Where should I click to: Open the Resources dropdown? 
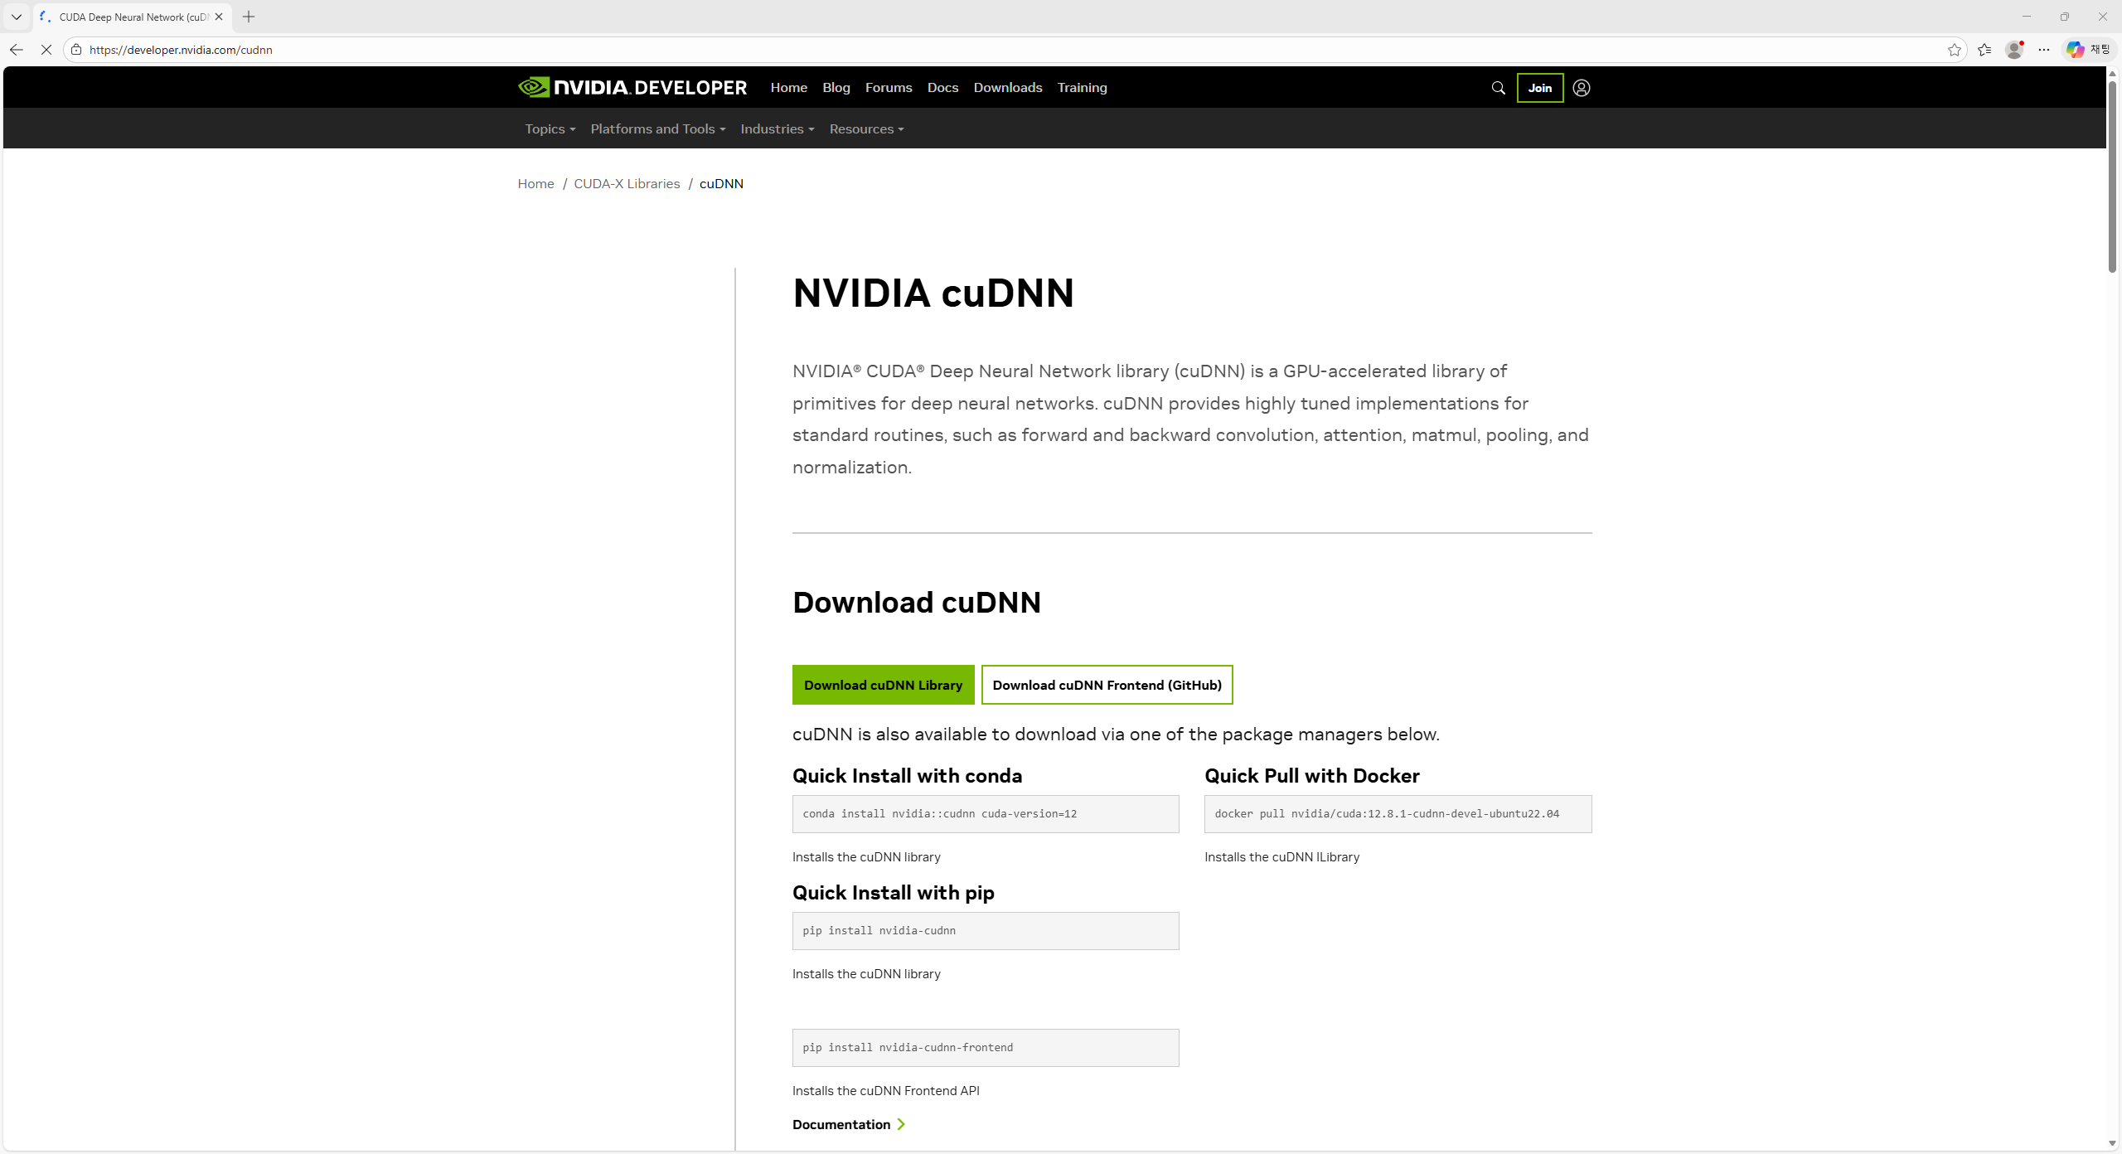point(865,128)
